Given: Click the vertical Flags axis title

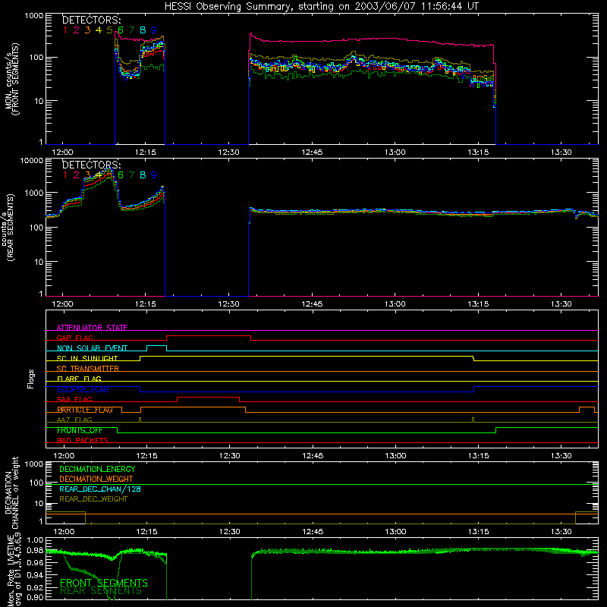Looking at the screenshot, I should tap(30, 379).
